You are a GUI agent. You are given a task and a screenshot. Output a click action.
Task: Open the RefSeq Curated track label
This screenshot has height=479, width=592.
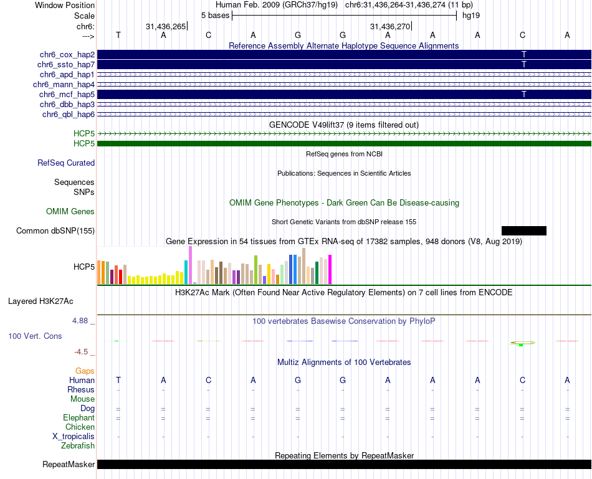pyautogui.click(x=66, y=163)
